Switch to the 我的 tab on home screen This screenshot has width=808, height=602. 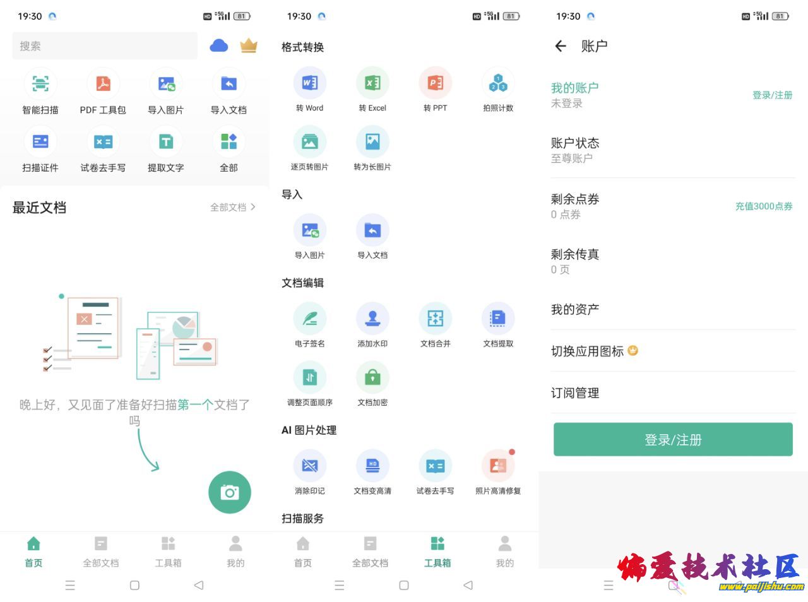(x=235, y=552)
